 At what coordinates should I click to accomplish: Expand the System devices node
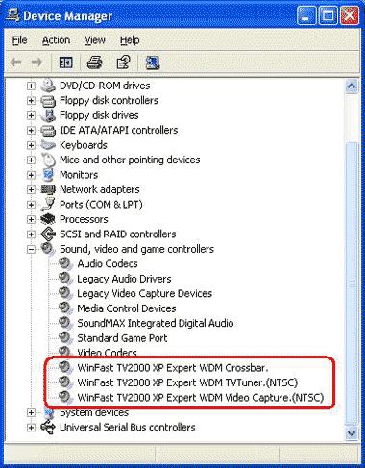pyautogui.click(x=31, y=412)
